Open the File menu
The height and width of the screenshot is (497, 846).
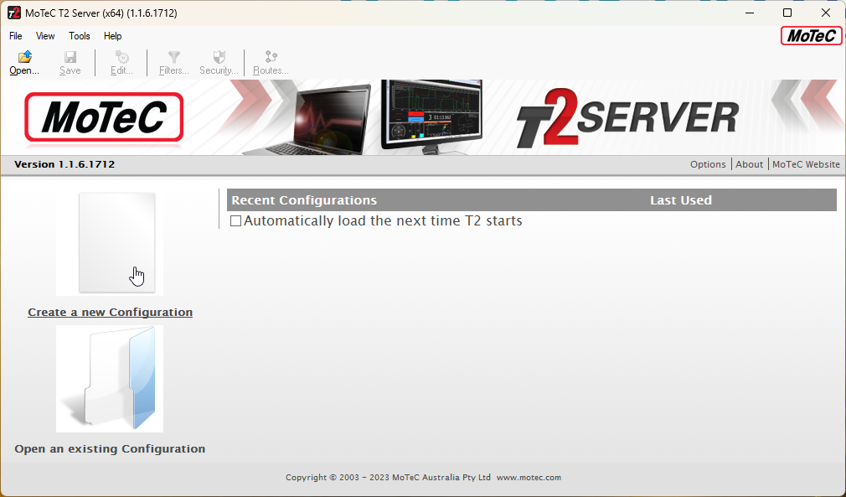tap(16, 36)
